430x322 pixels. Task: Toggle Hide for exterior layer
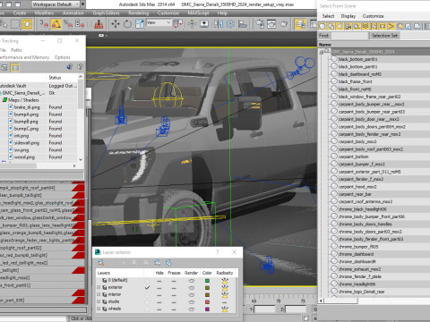(x=159, y=288)
